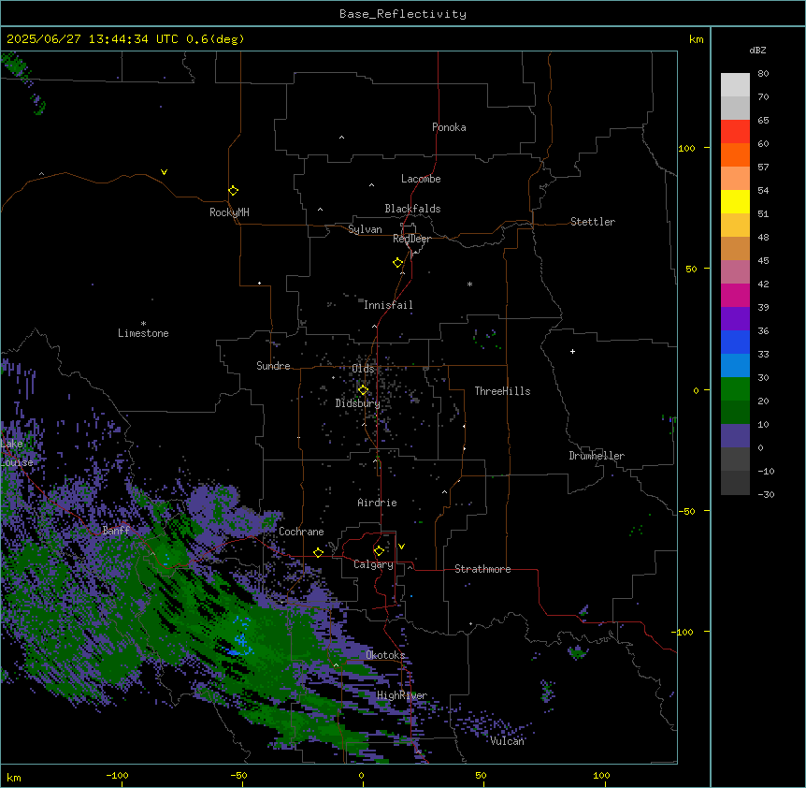Click the Ponoka city label

[449, 127]
